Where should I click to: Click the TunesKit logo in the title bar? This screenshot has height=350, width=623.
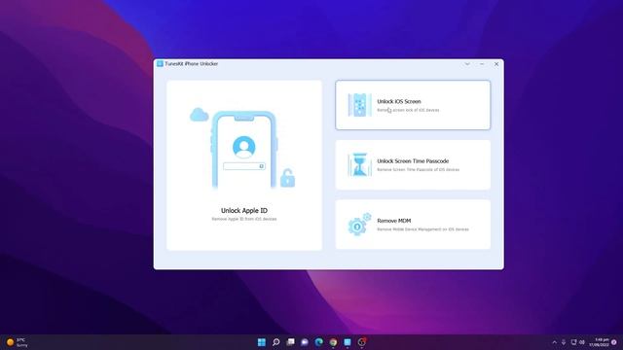point(160,63)
